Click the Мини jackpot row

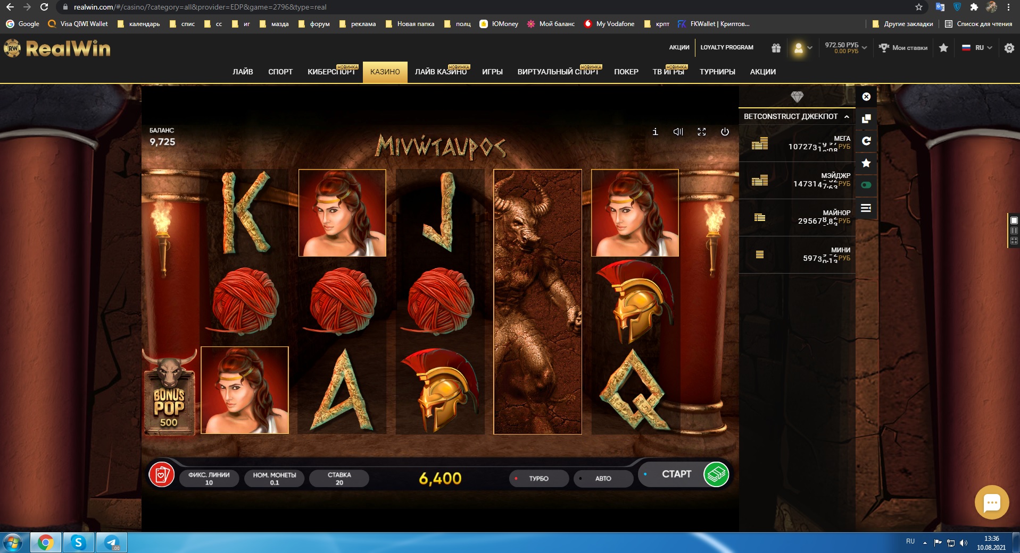coord(797,255)
